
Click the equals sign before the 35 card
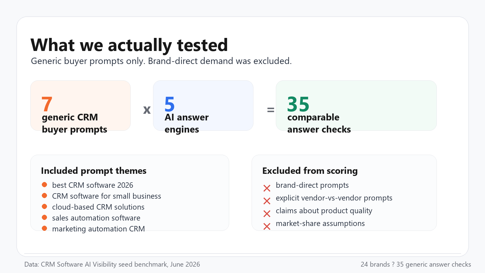(x=271, y=110)
